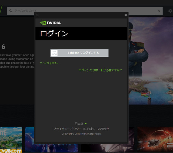Open ログインのサポートが必要ですか？ link

[100, 70]
